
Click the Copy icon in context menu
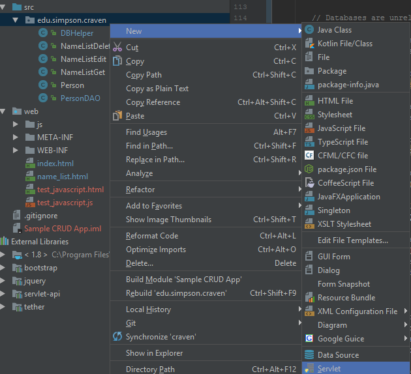(117, 61)
